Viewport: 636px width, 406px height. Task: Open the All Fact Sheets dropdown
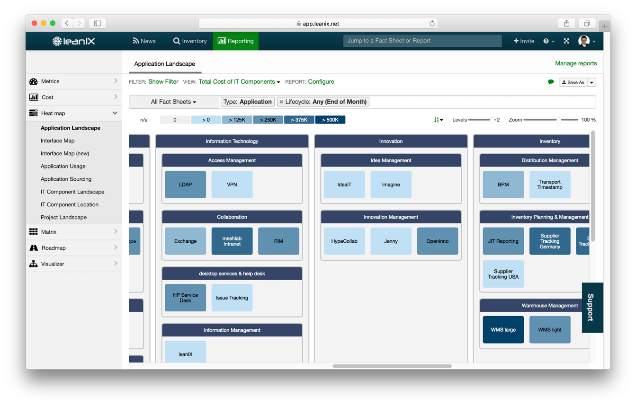173,101
